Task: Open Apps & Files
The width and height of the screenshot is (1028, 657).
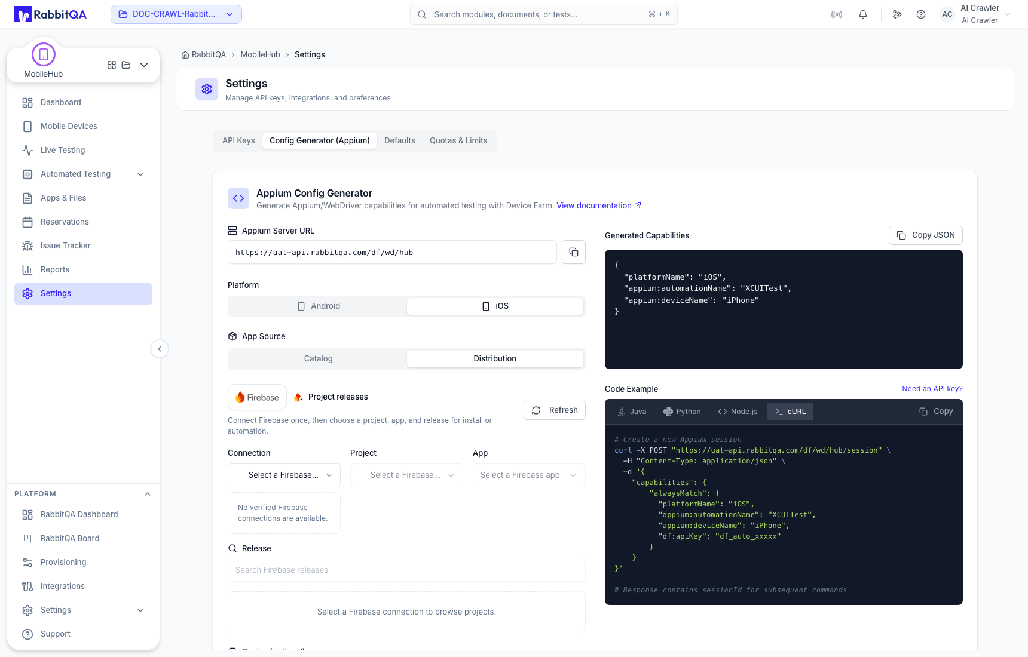Action: pyautogui.click(x=83, y=198)
